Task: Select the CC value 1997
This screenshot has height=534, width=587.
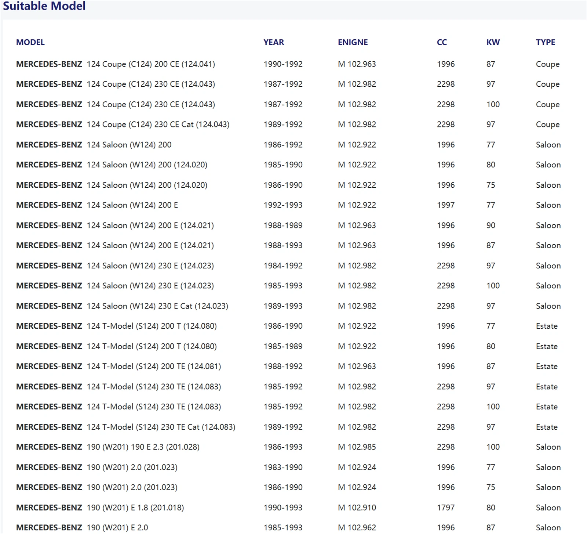Action: pyautogui.click(x=446, y=205)
